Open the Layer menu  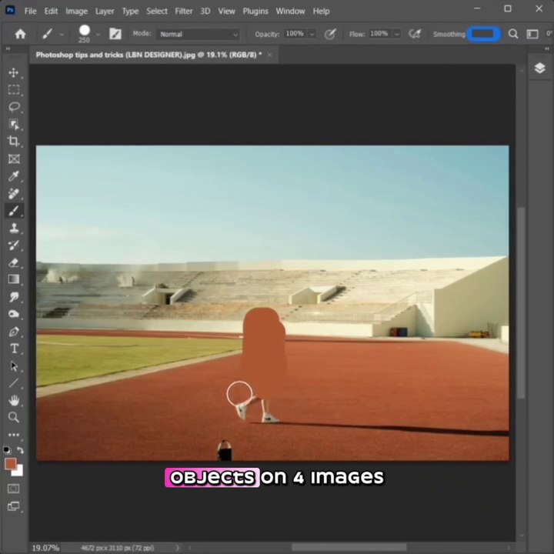(105, 12)
